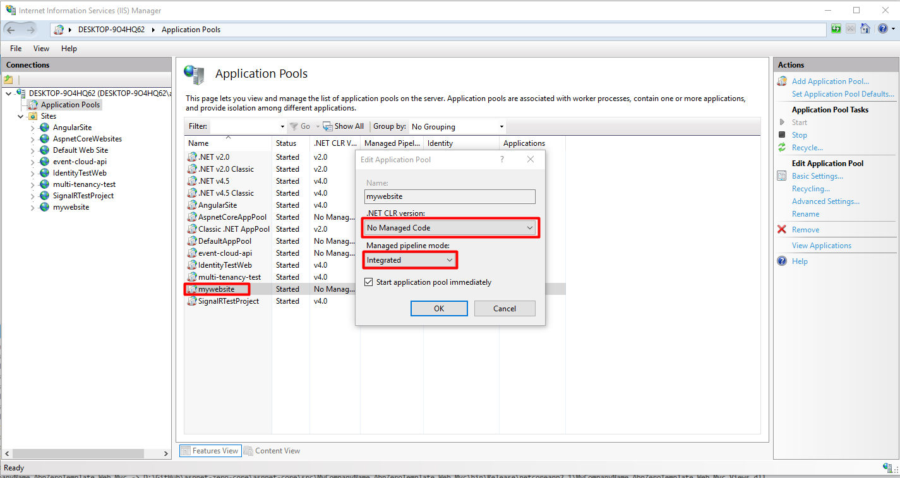Click the back navigation arrow icon
The height and width of the screenshot is (478, 900).
[x=12, y=30]
